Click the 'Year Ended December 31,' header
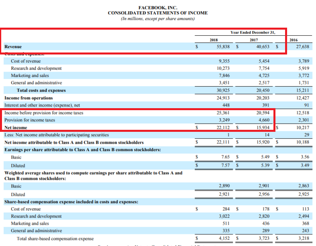This screenshot has width=316, height=246. [x=253, y=32]
